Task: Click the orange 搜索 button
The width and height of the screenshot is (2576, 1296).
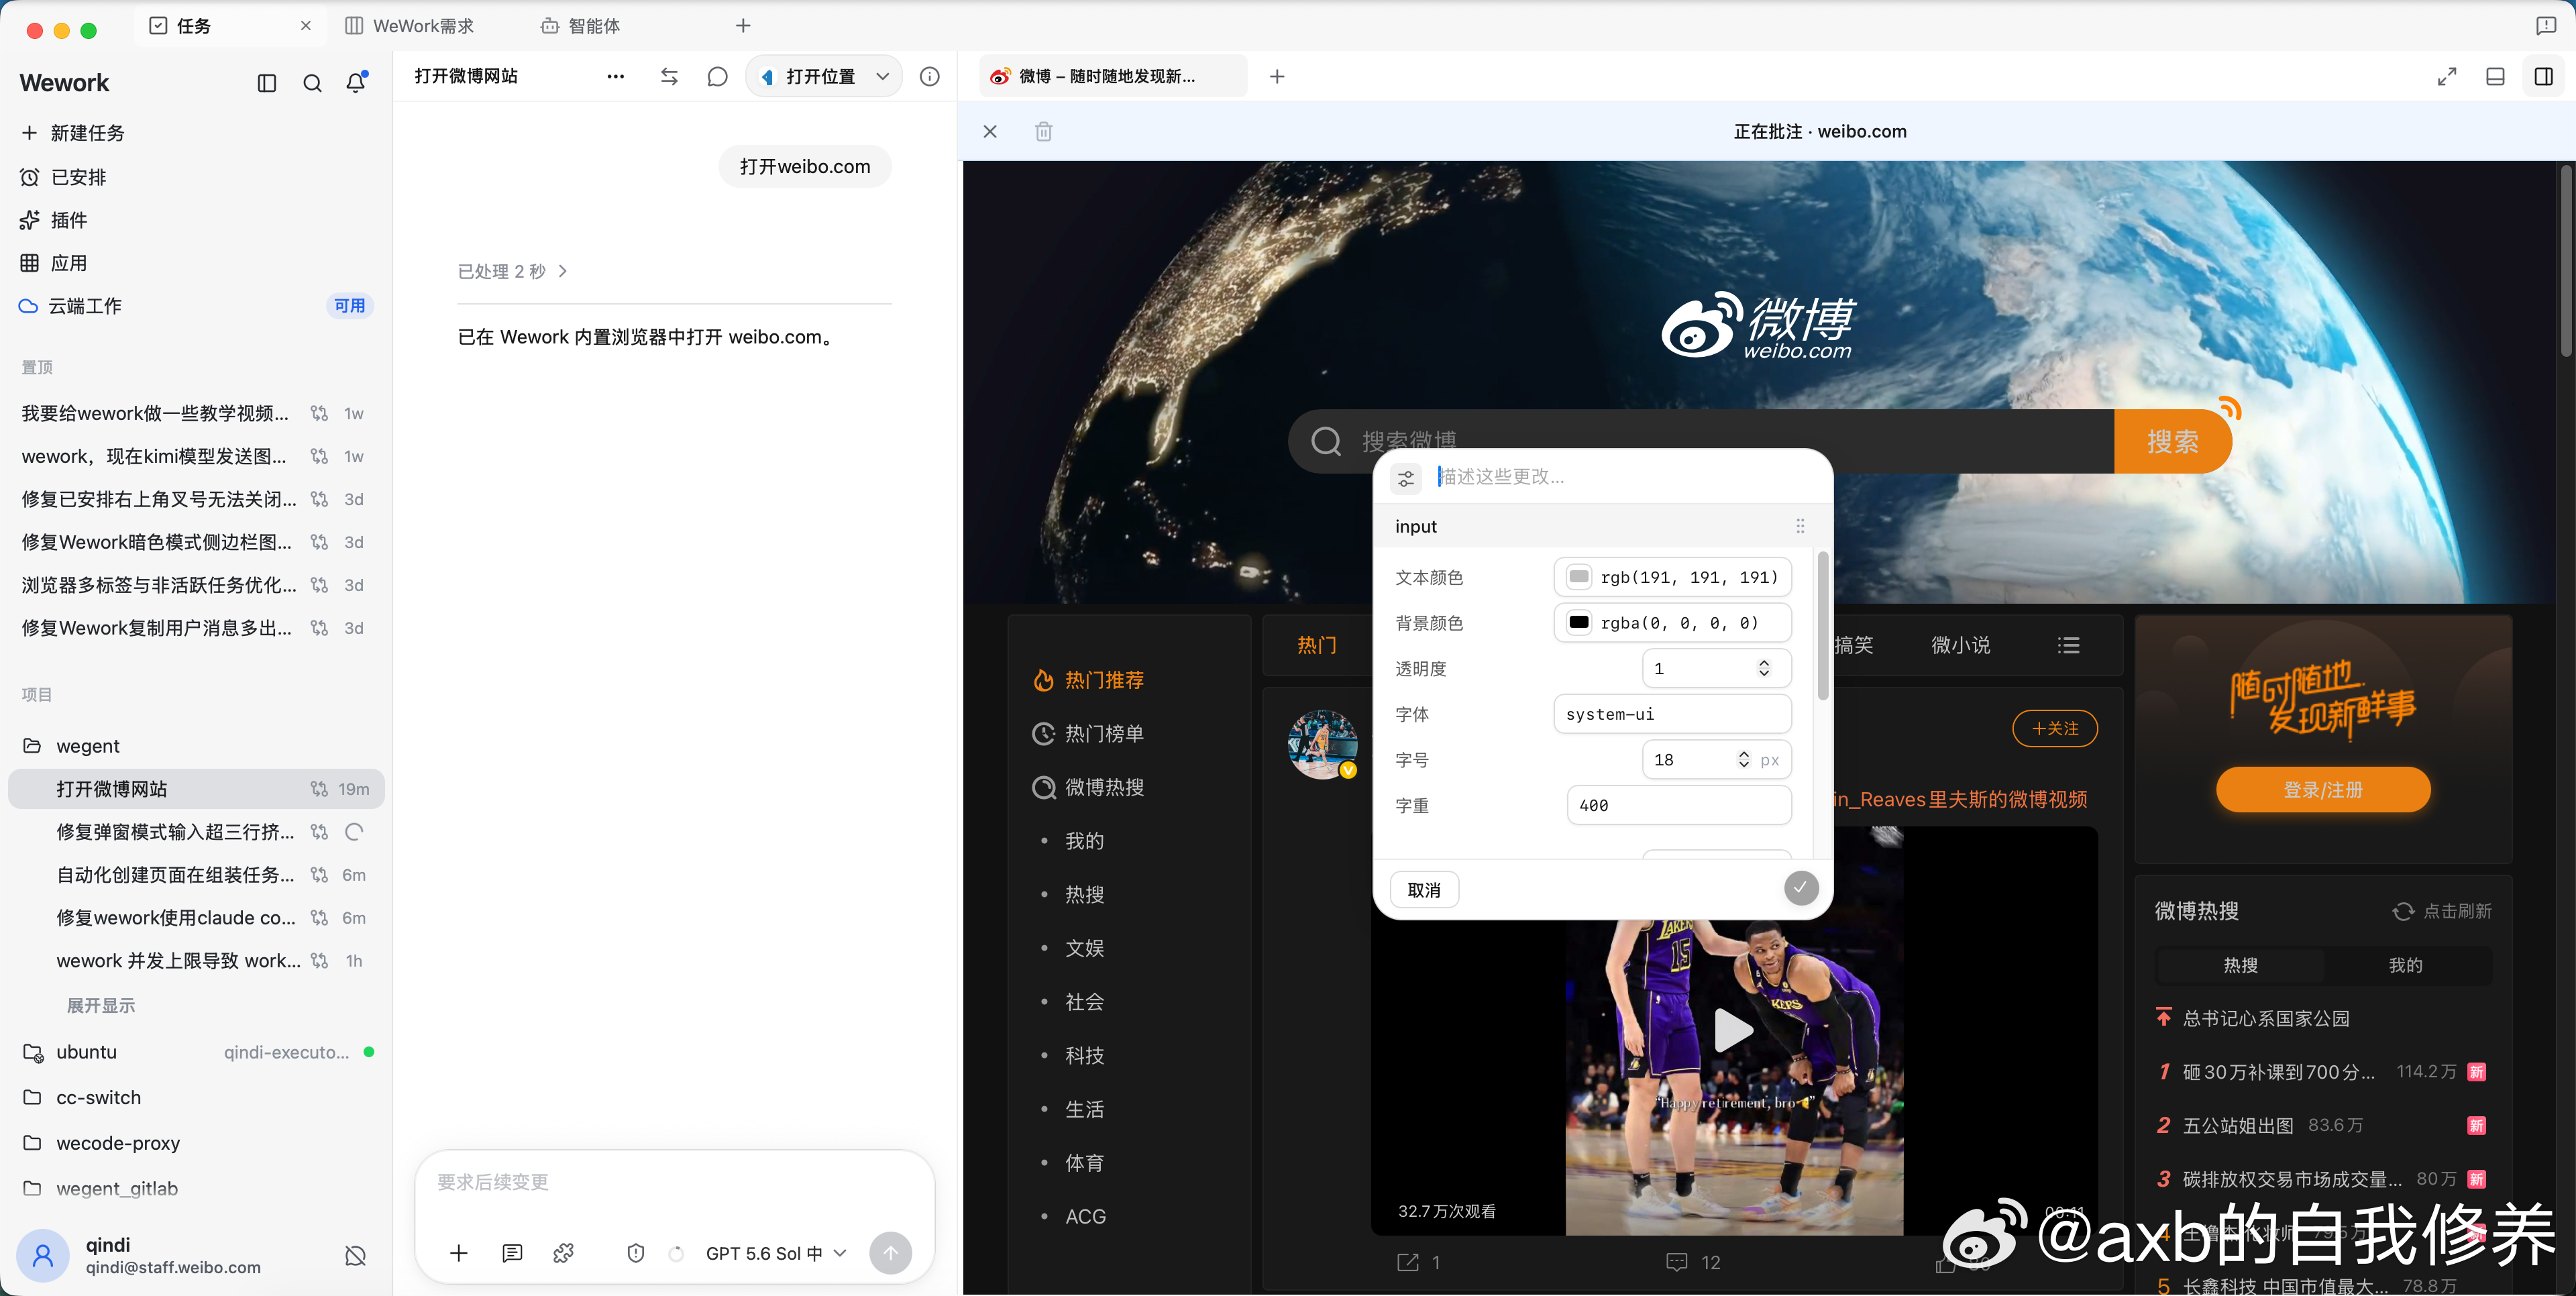Action: (x=2172, y=441)
